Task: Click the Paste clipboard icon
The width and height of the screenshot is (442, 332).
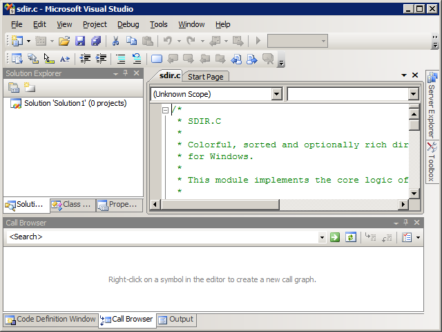Action: click(147, 41)
